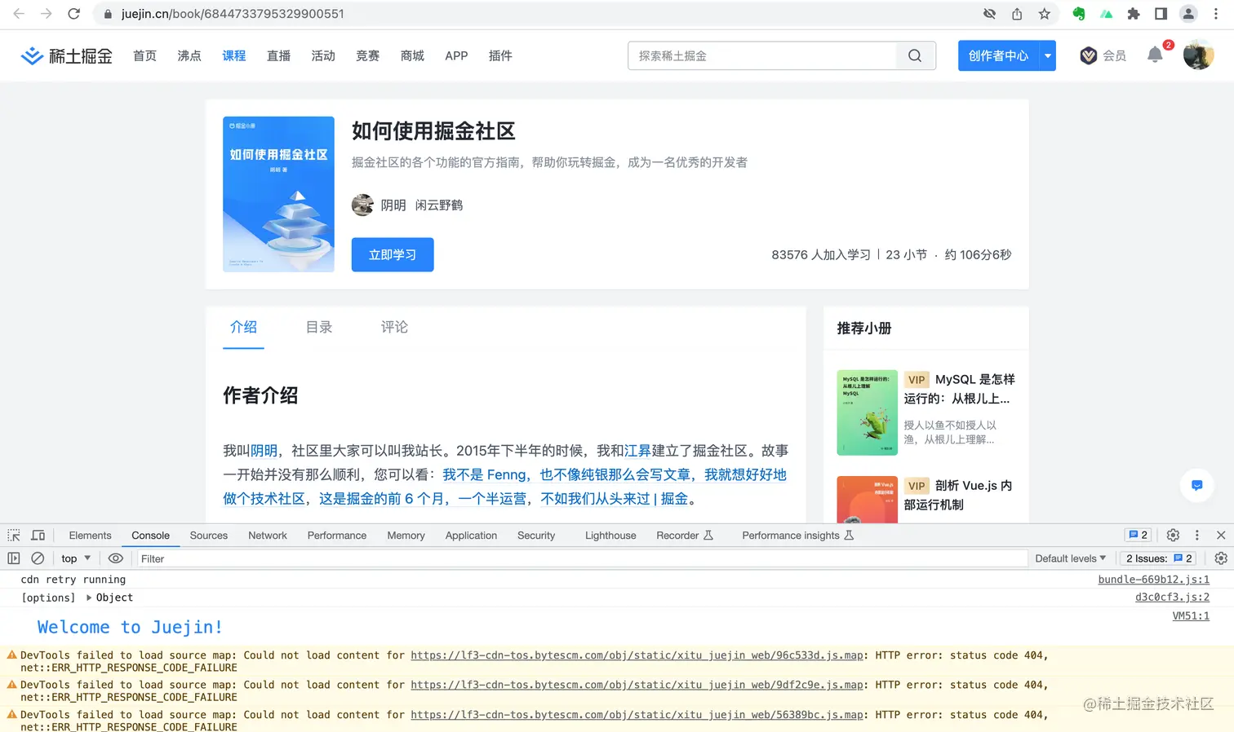Image resolution: width=1234 pixels, height=732 pixels.
Task: Switch to the DevTools Network tab
Action: pyautogui.click(x=268, y=536)
